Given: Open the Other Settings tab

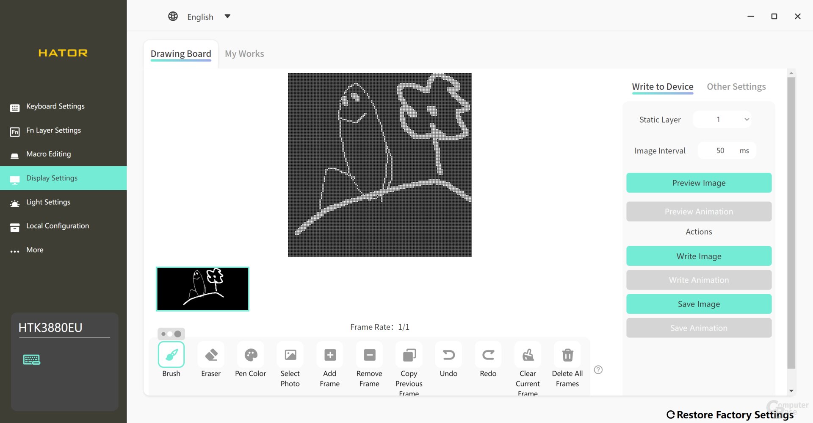Looking at the screenshot, I should 736,86.
